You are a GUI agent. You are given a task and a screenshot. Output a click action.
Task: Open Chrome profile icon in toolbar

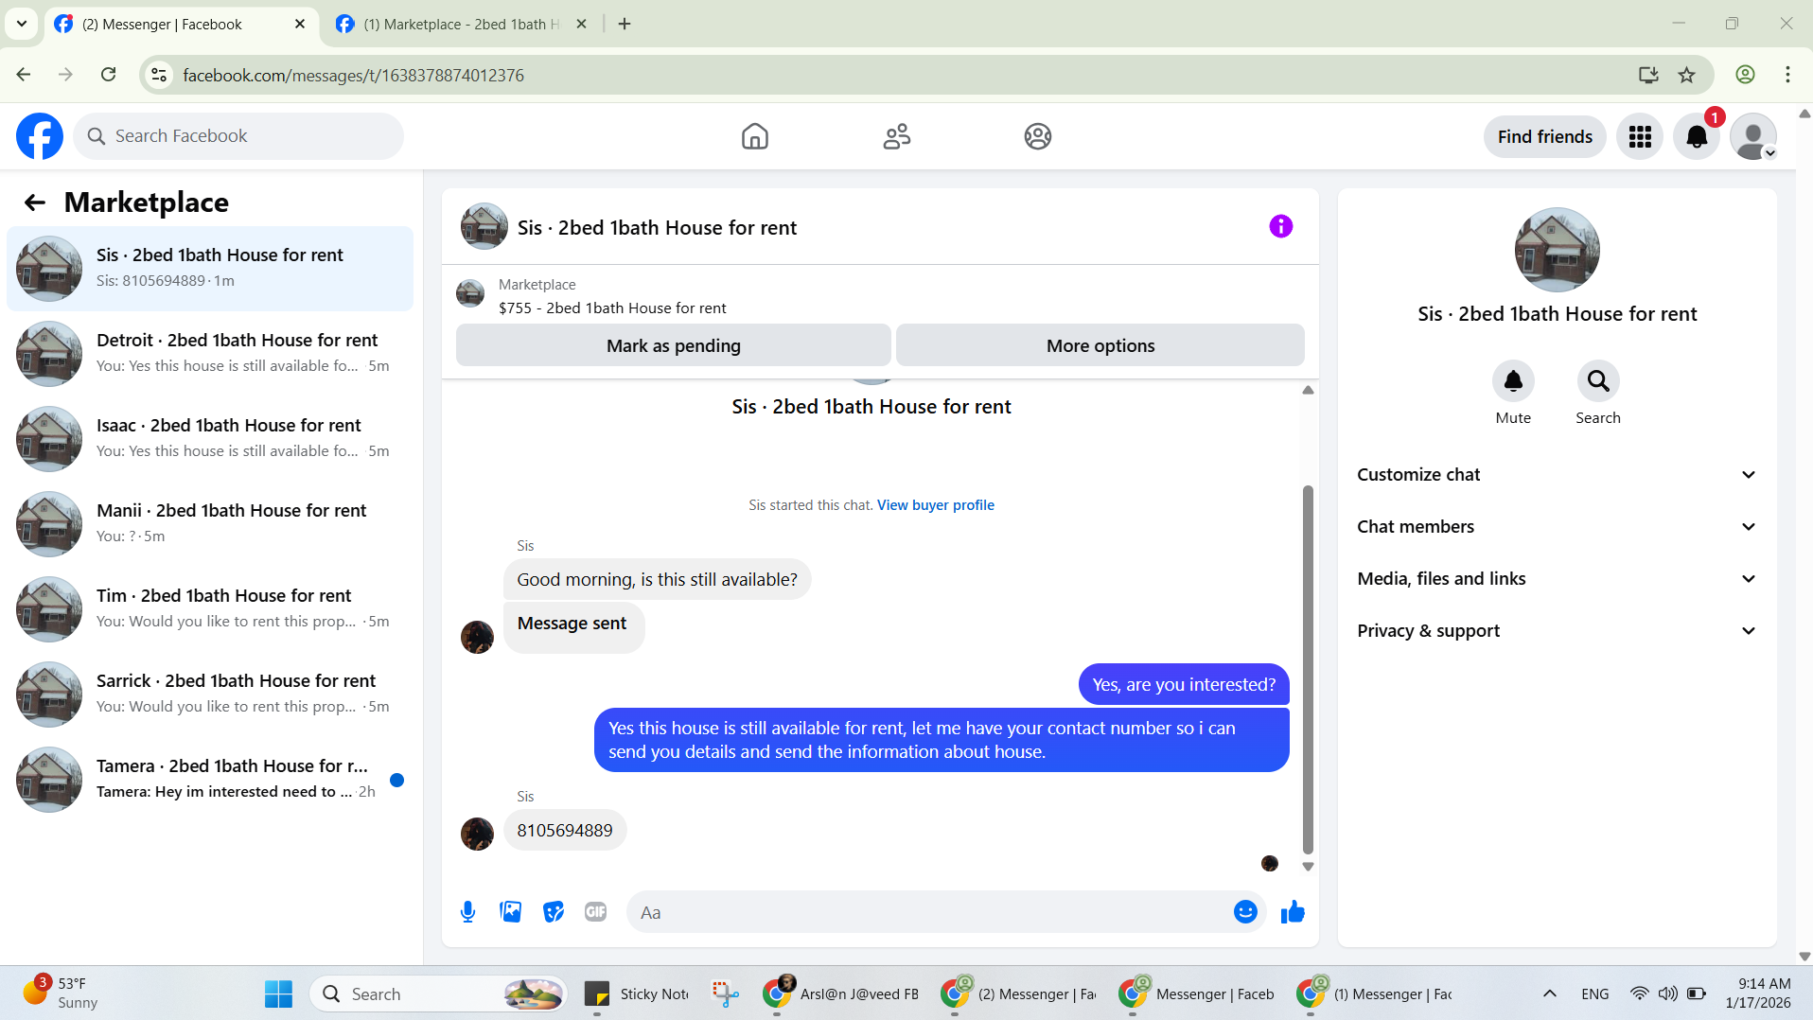[x=1745, y=75]
